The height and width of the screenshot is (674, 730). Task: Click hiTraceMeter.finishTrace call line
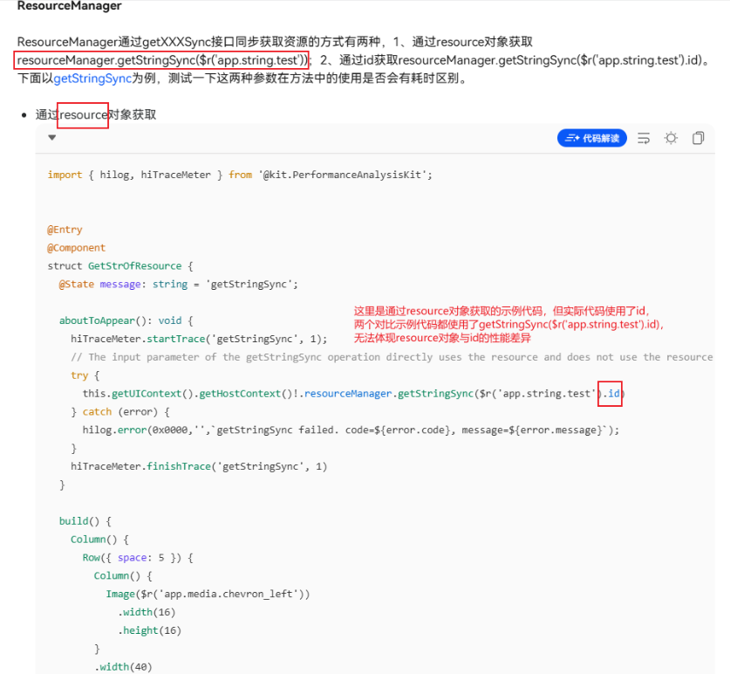click(199, 466)
